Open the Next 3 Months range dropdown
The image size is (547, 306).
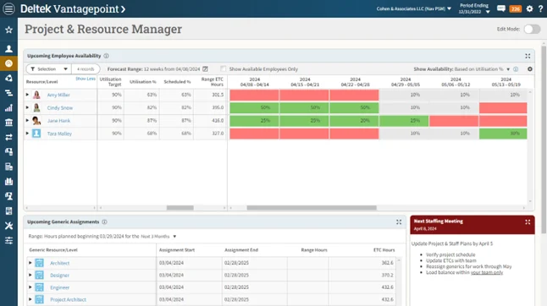pos(158,237)
